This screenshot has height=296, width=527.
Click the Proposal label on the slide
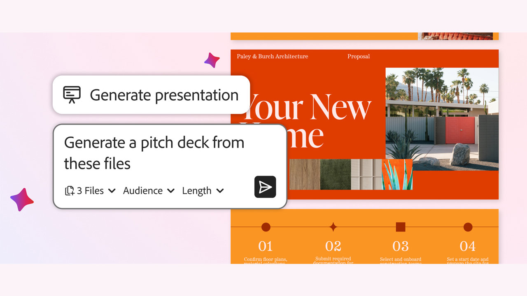359,56
